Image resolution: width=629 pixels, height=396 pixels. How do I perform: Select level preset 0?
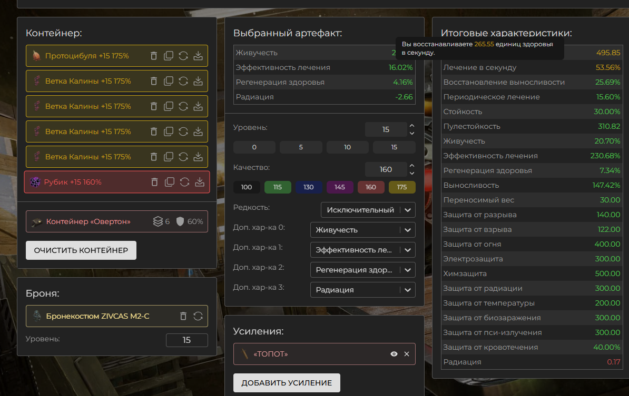point(254,147)
